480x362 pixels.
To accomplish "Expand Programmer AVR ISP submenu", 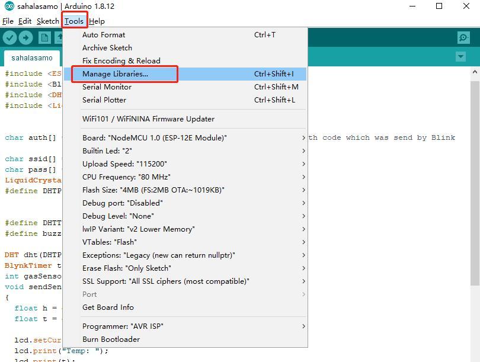I will (185, 326).
